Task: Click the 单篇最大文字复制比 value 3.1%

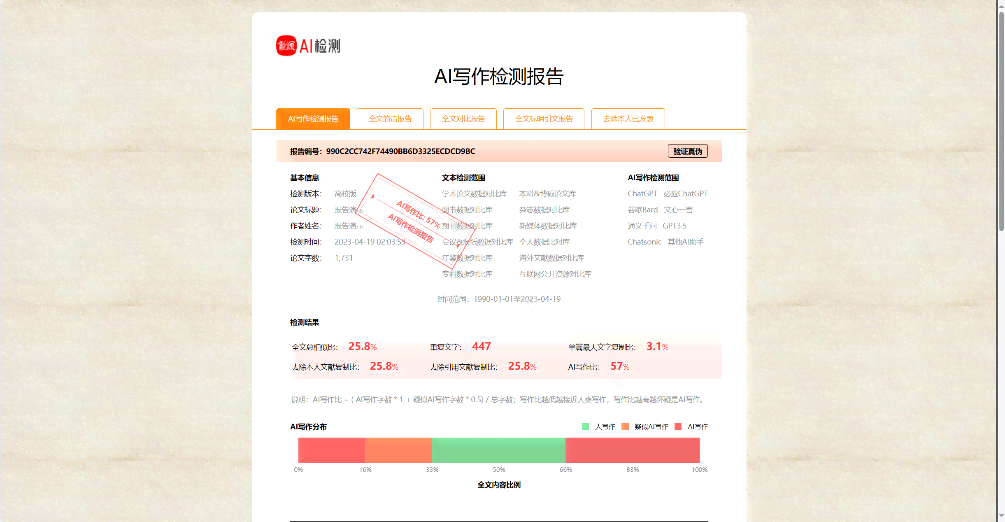Action: tap(657, 347)
